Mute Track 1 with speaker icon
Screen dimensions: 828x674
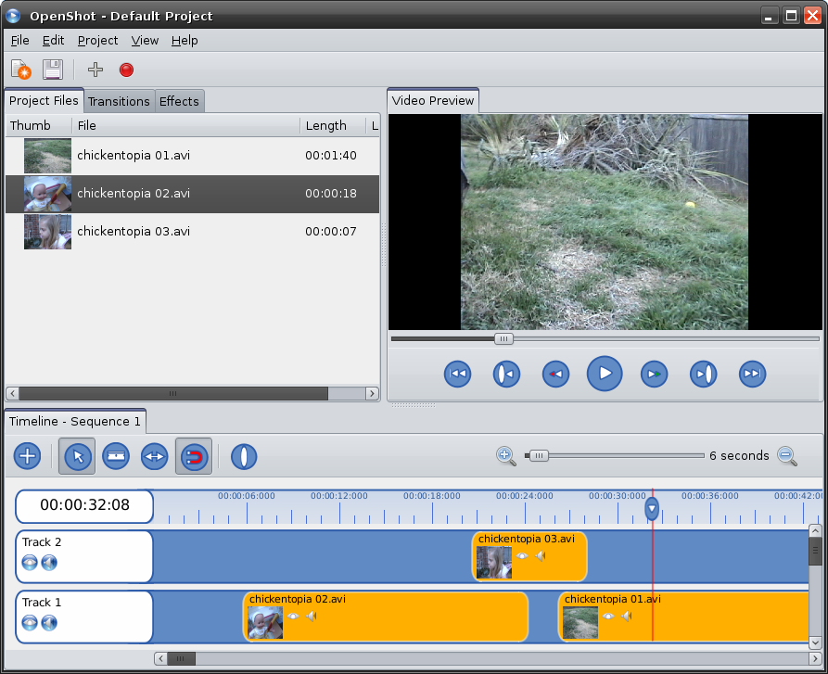tap(49, 622)
